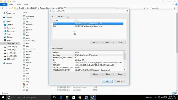Open Explorer help question mark icon

(177, 4)
